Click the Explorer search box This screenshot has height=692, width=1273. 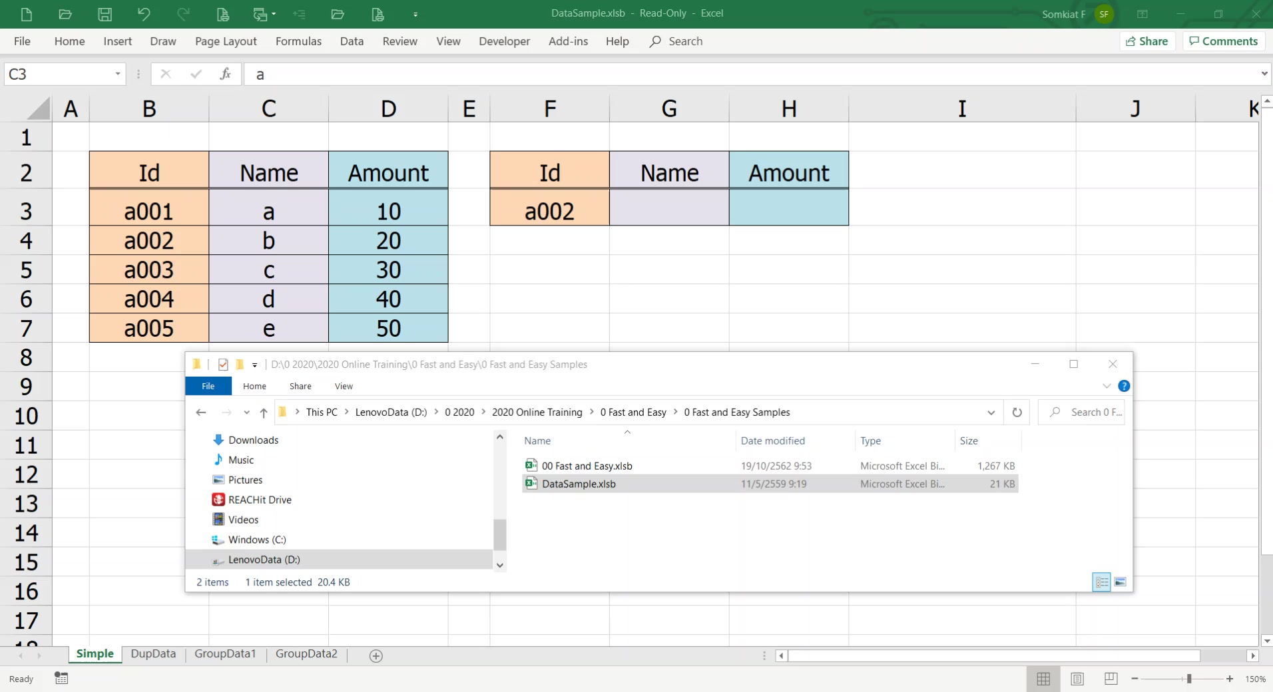coord(1081,413)
